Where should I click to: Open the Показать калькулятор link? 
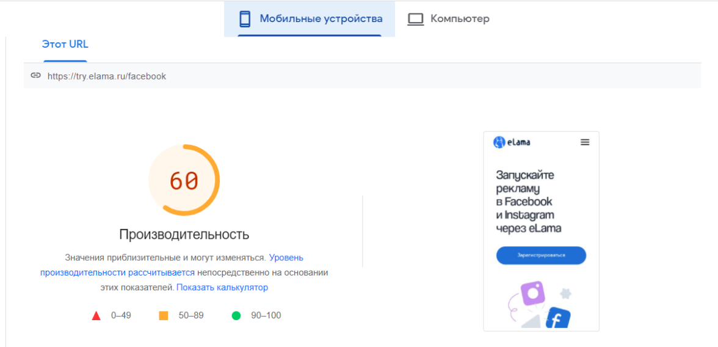coord(222,287)
